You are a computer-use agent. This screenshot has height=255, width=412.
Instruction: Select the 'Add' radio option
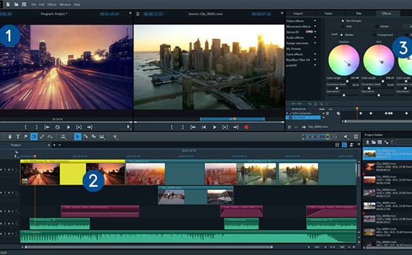click(x=343, y=27)
